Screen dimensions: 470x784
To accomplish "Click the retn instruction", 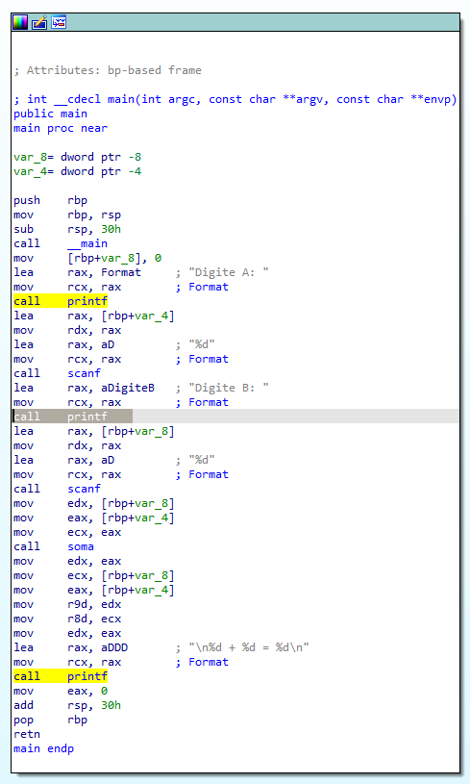I will [27, 734].
